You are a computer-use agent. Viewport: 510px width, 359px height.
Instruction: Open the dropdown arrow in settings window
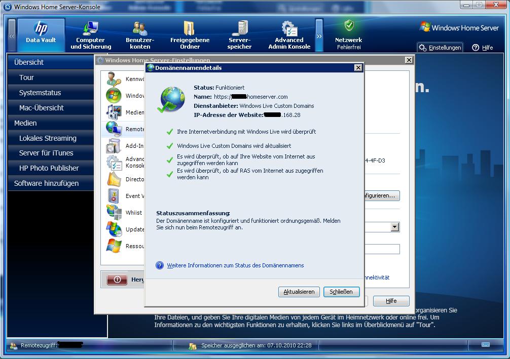click(x=395, y=227)
